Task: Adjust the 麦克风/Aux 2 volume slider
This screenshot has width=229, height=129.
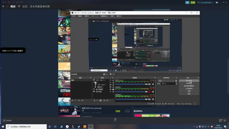Action: [x=131, y=84]
